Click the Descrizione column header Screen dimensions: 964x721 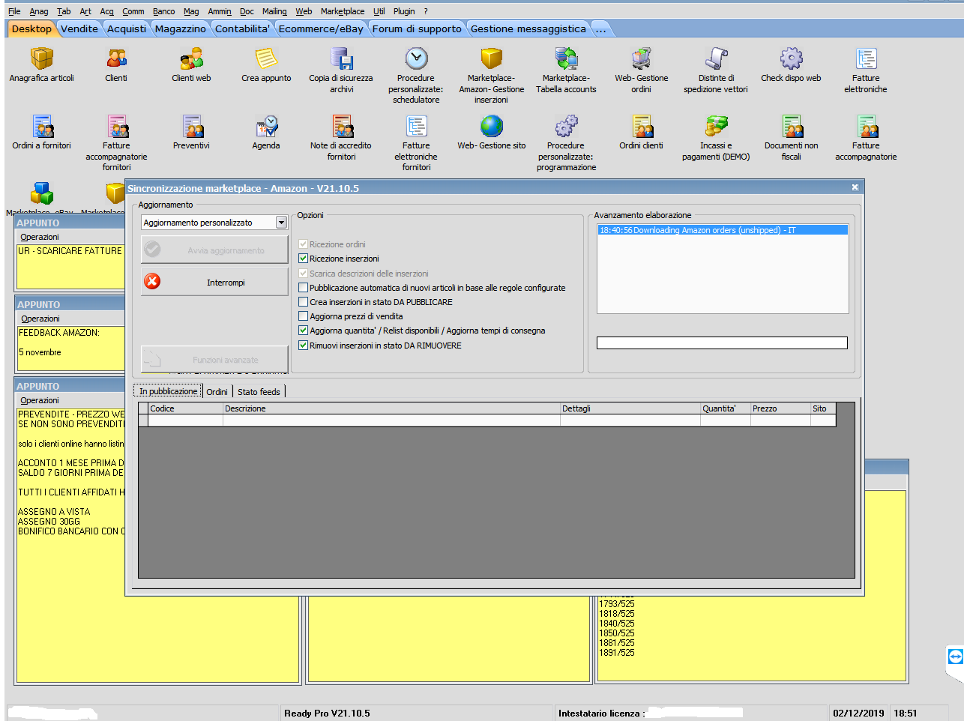(x=392, y=408)
